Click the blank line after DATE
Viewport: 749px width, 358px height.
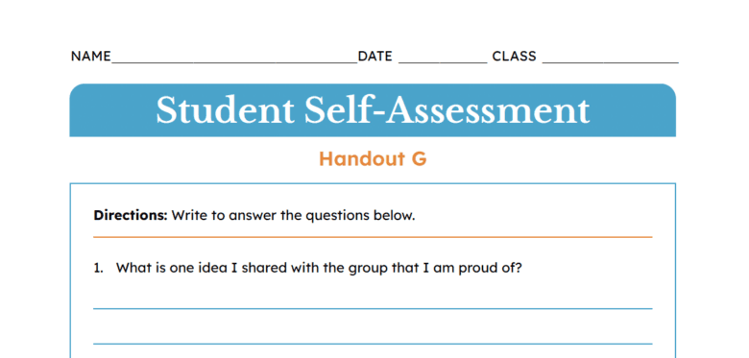click(x=443, y=62)
